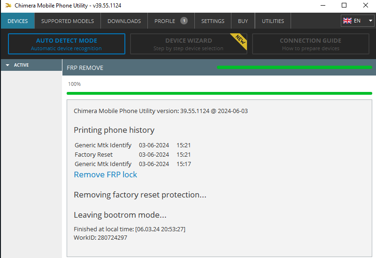The height and width of the screenshot is (258, 376).
Task: Enable Auto Detect Mode
Action: (x=67, y=44)
